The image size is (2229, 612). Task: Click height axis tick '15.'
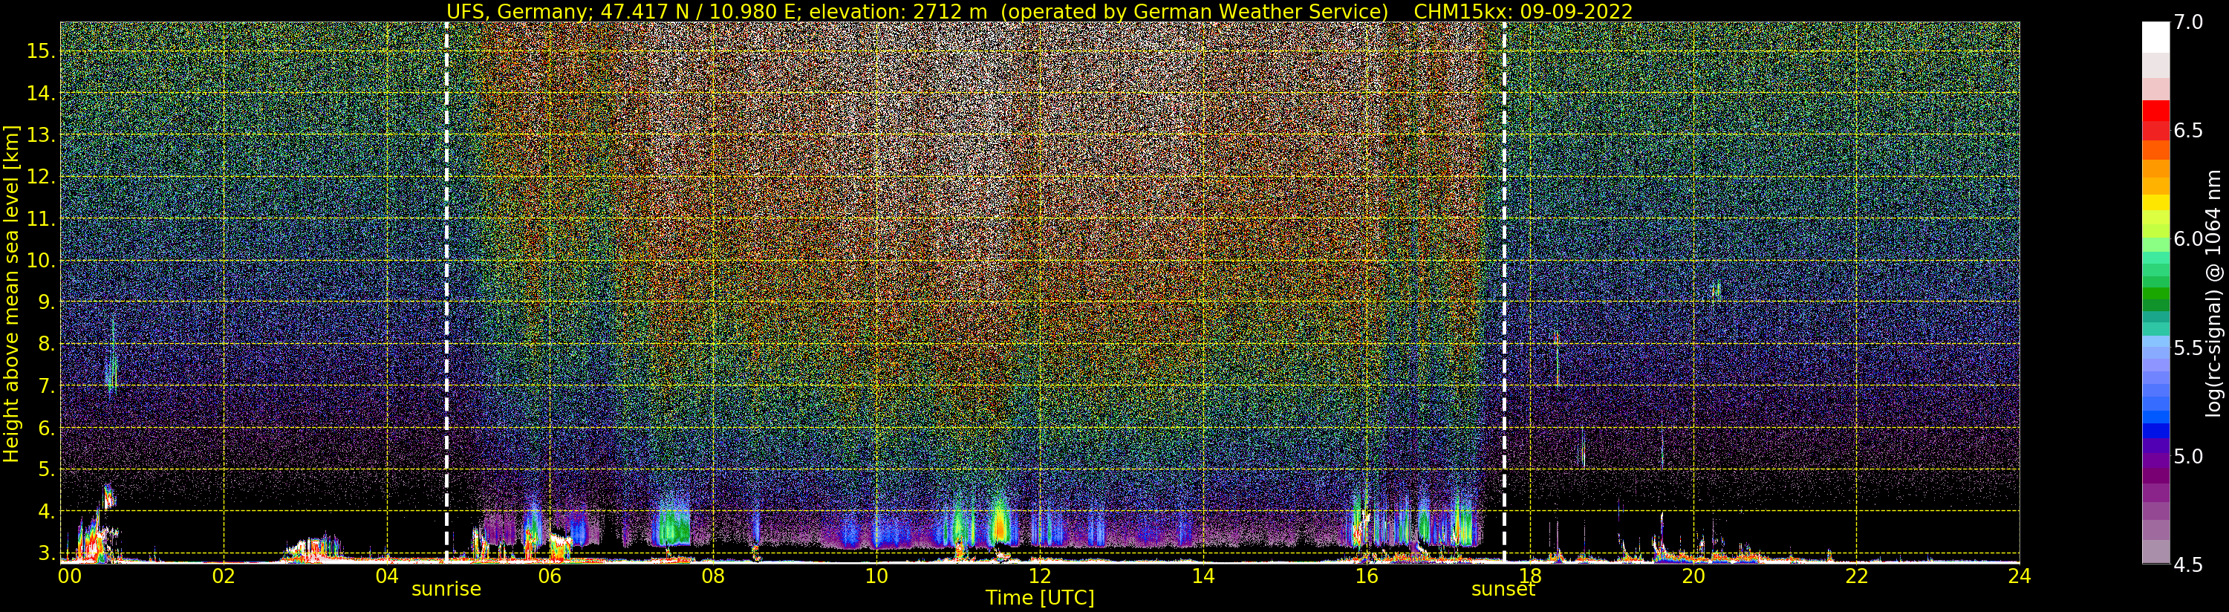41,52
